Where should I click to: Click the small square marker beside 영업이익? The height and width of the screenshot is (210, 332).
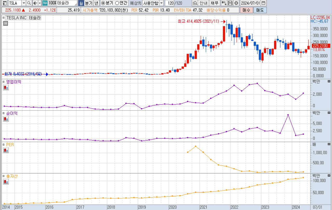(x=3, y=82)
